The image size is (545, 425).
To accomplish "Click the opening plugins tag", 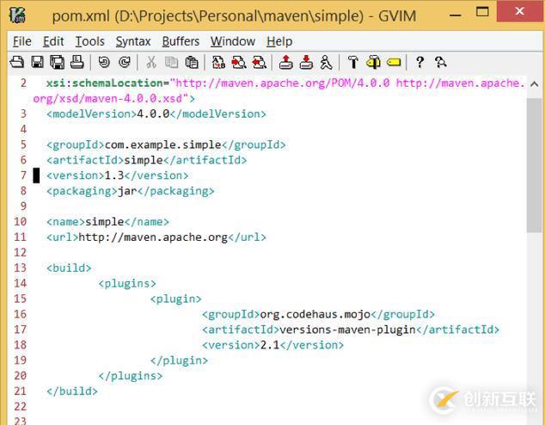I will coord(127,284).
